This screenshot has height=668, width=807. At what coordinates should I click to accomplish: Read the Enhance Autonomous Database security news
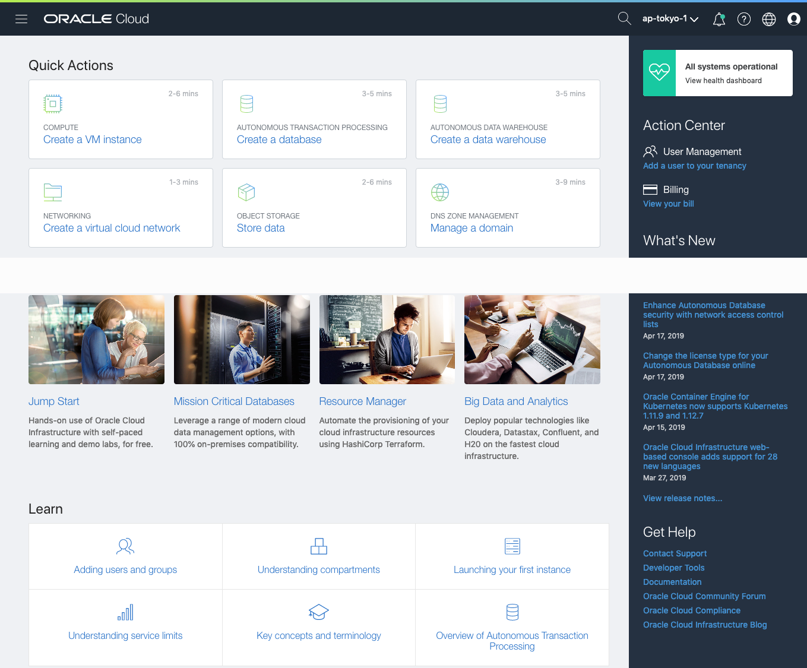(x=713, y=315)
